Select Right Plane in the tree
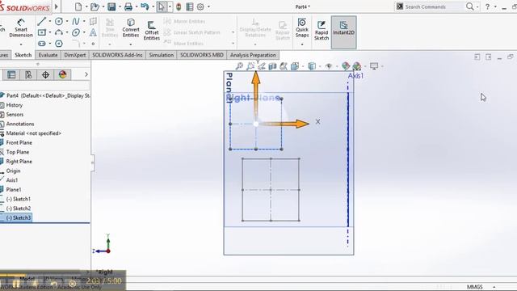Viewport: 517px width, 291px height. point(19,162)
